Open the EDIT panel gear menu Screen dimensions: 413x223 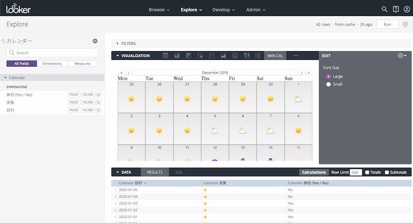point(402,56)
